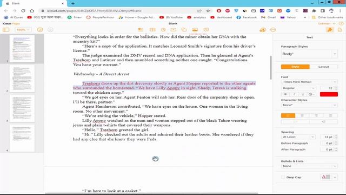Image resolution: width=346 pixels, height=195 pixels.
Task: Click the font size field showing 12
Action: [x=327, y=88]
